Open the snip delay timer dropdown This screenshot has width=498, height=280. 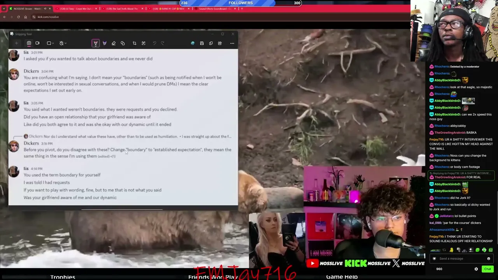coord(63,43)
